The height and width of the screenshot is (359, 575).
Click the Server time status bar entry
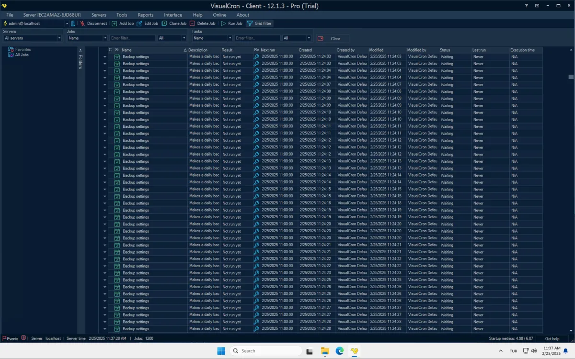pyautogui.click(x=96, y=338)
